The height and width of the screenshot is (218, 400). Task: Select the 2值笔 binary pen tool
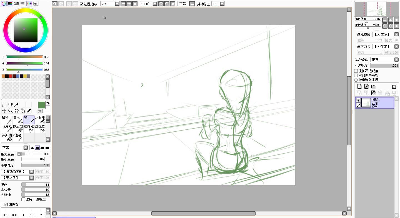coord(18,137)
